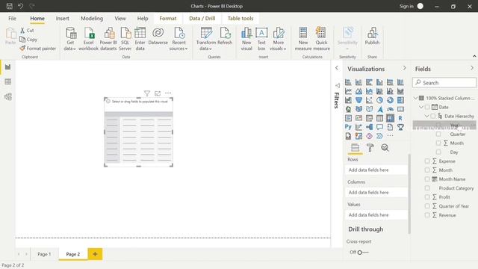Select the area chart visual
Screen dimensions: 478x269
coord(358,91)
